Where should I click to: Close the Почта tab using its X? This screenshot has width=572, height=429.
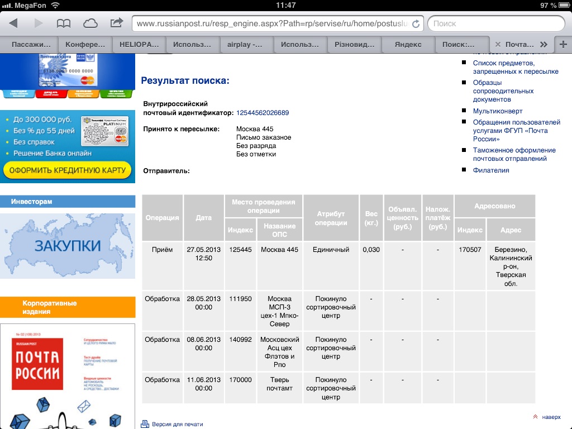[x=498, y=45]
